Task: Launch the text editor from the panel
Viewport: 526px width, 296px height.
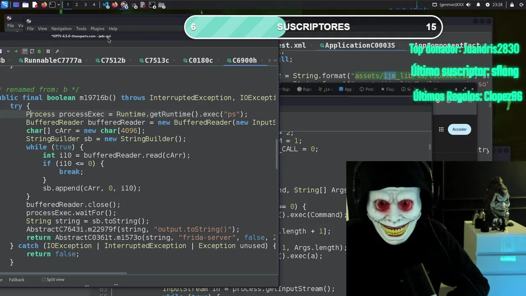Action: (35, 5)
